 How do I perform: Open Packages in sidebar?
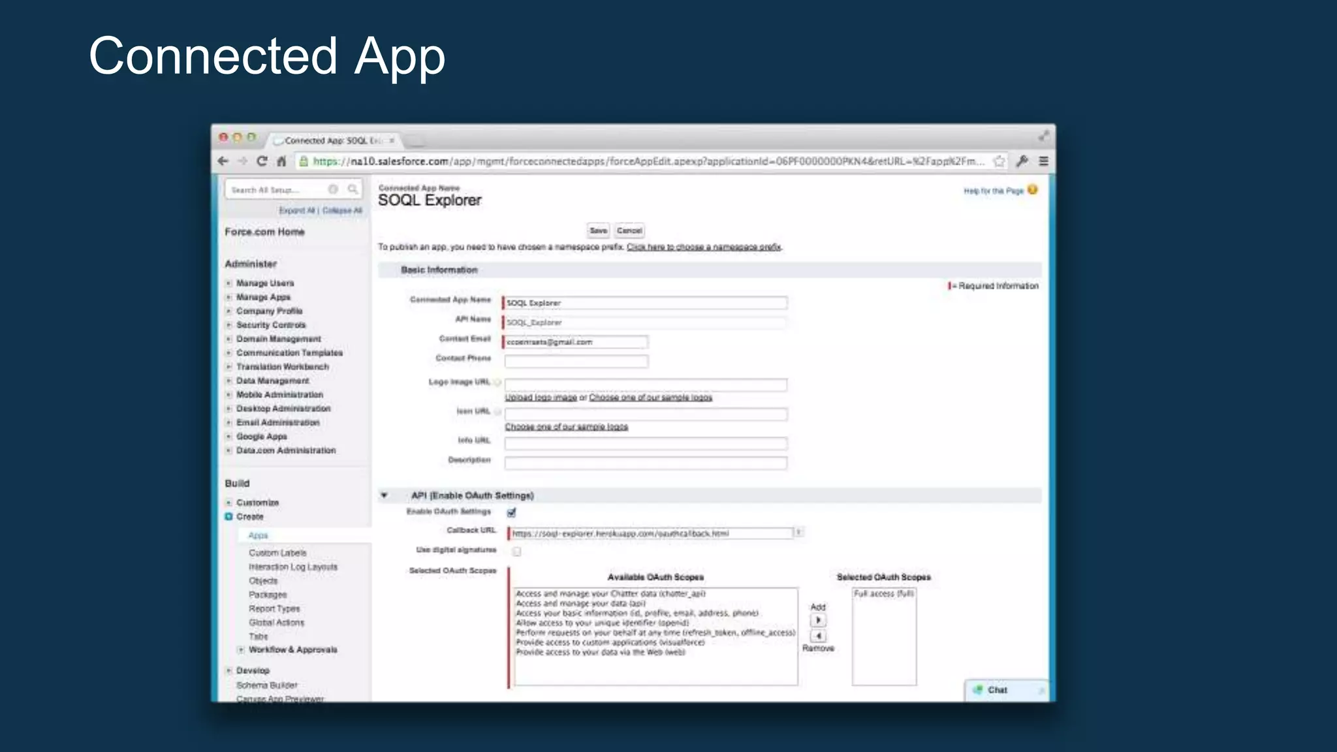[268, 595]
